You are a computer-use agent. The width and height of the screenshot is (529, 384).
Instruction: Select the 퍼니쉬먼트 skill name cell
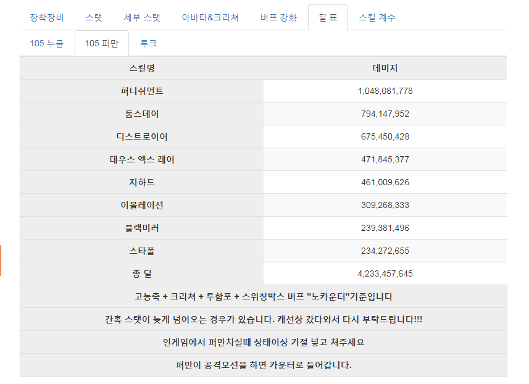pos(142,91)
